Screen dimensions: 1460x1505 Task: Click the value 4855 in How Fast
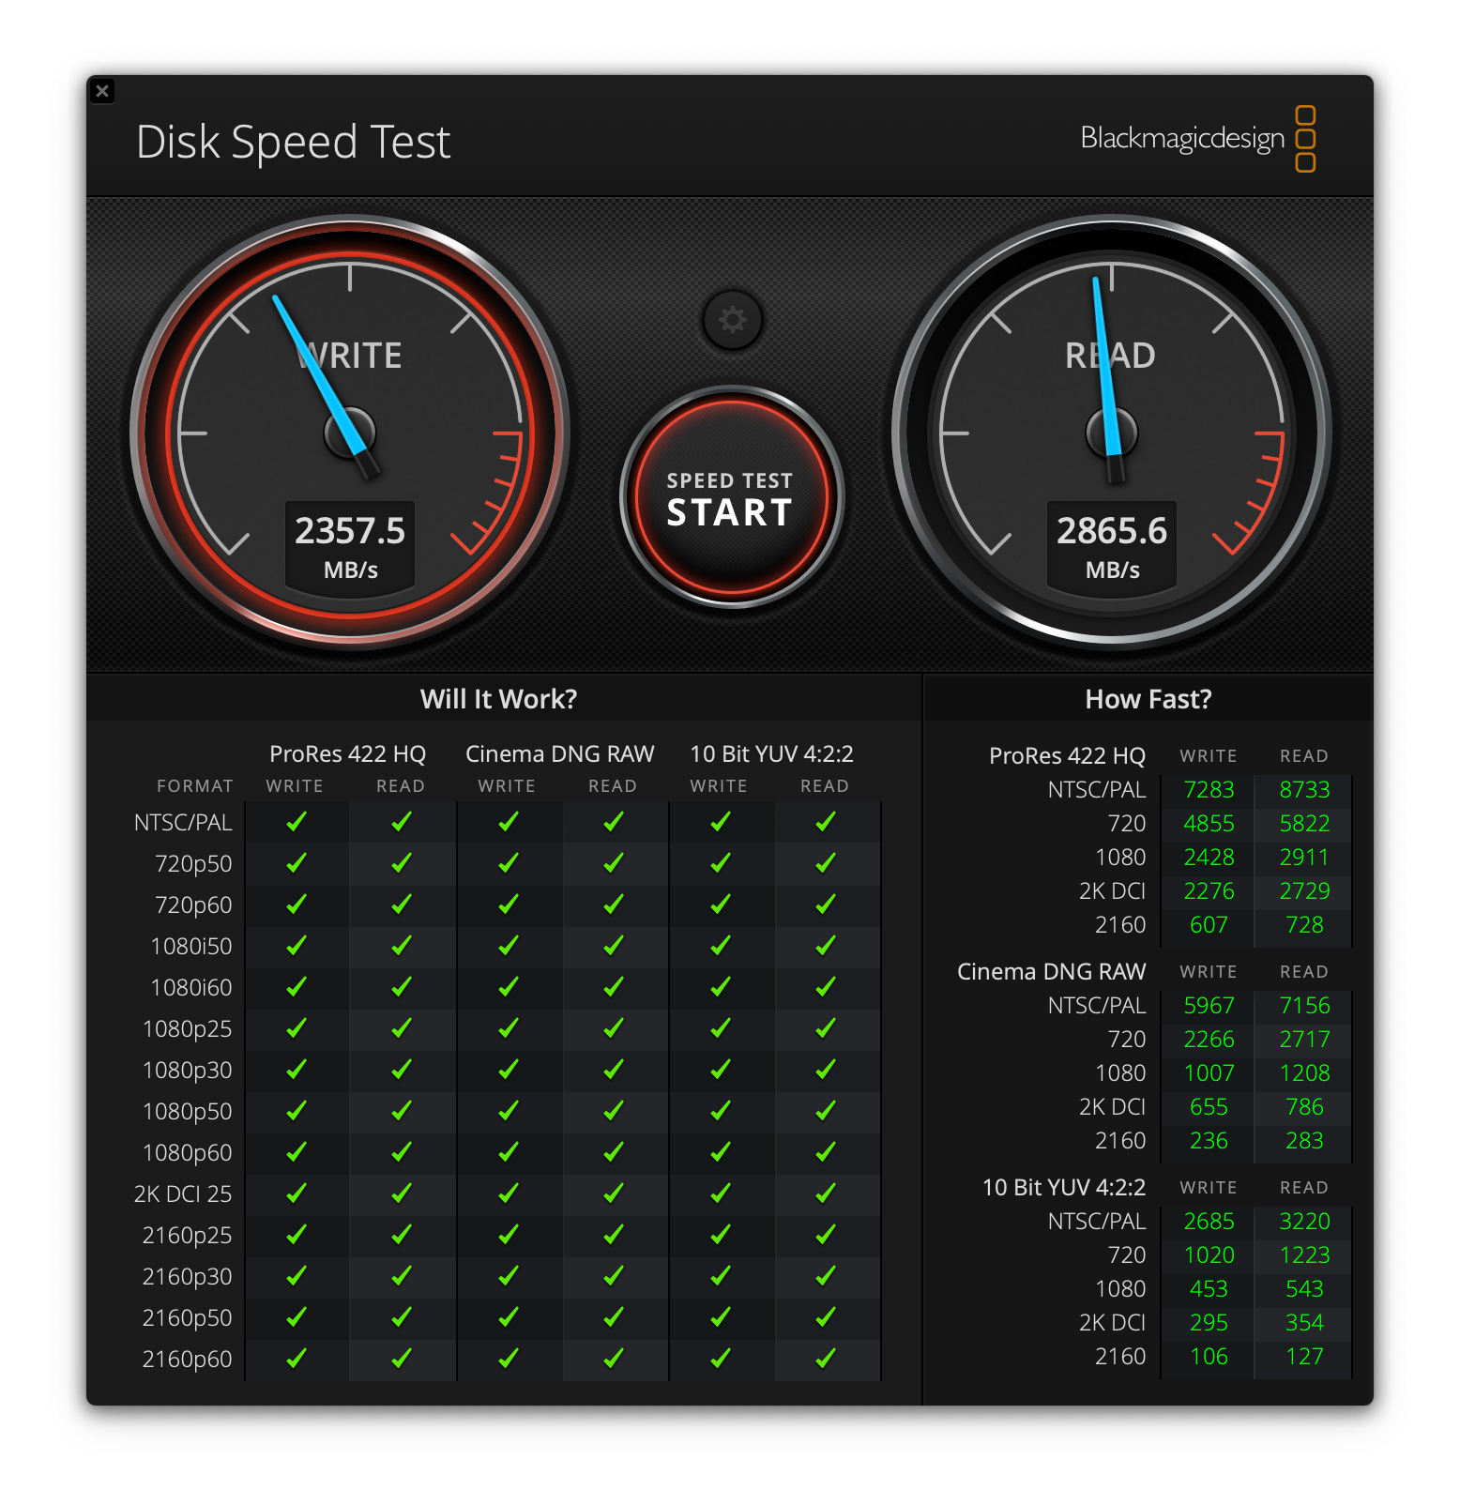[x=1209, y=824]
